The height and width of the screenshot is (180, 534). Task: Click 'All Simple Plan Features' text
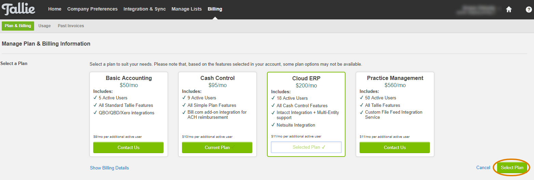[x=212, y=105]
